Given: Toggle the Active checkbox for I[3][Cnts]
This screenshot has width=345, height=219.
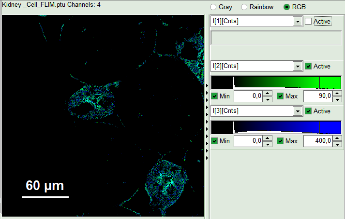Looking at the screenshot, I should 308,111.
